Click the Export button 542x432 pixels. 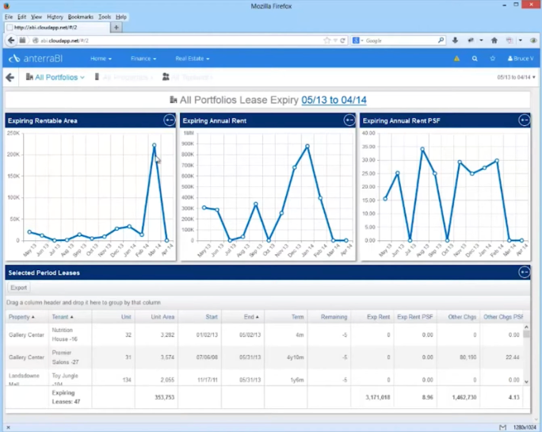pyautogui.click(x=18, y=288)
